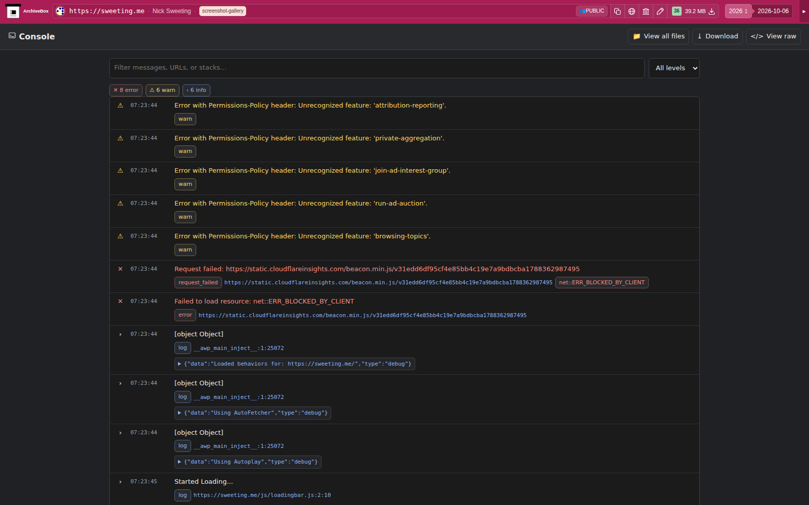
Task: Expand the right-edge arrow in header
Action: (x=804, y=11)
